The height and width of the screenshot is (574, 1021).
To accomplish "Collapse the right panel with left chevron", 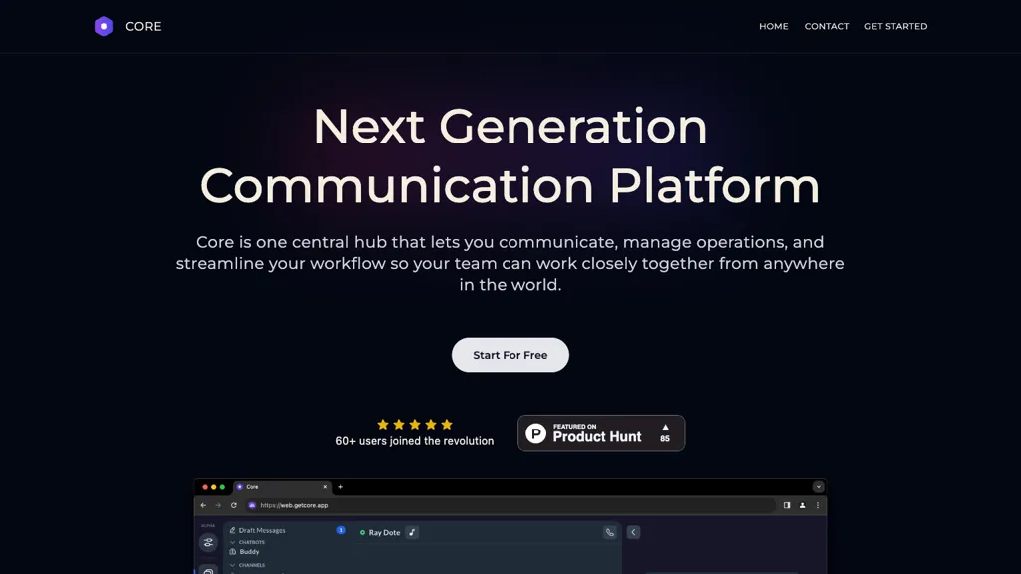I will coord(633,532).
